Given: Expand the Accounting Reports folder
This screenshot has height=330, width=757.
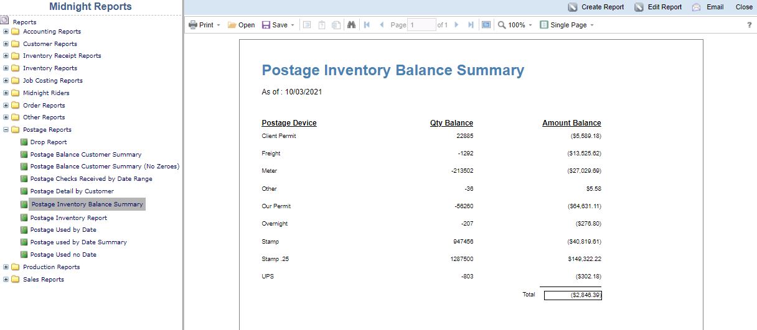Looking at the screenshot, I should coord(6,31).
